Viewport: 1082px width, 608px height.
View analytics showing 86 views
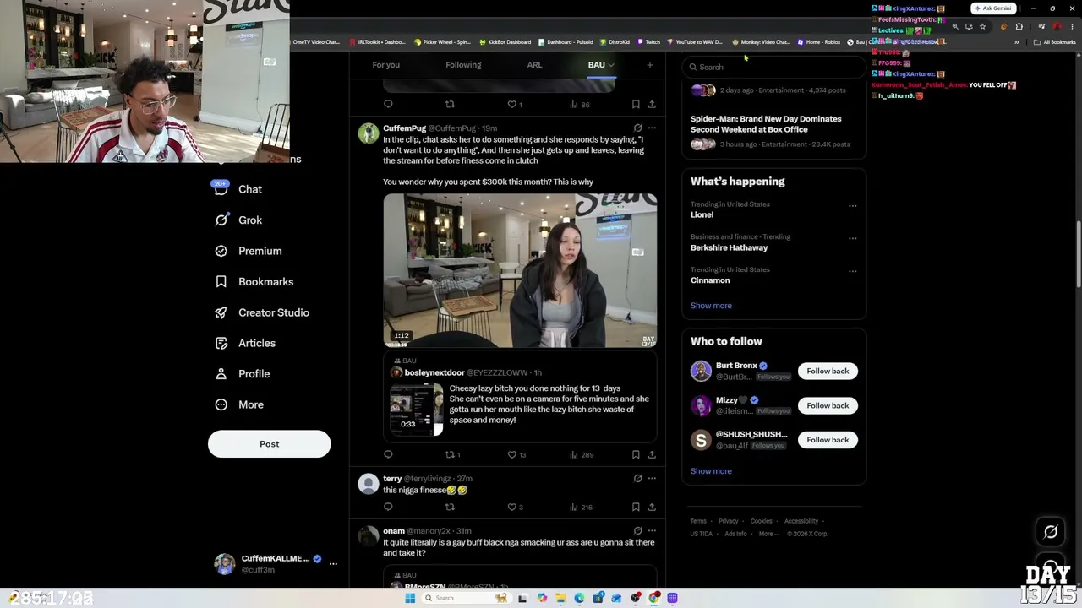pos(579,104)
